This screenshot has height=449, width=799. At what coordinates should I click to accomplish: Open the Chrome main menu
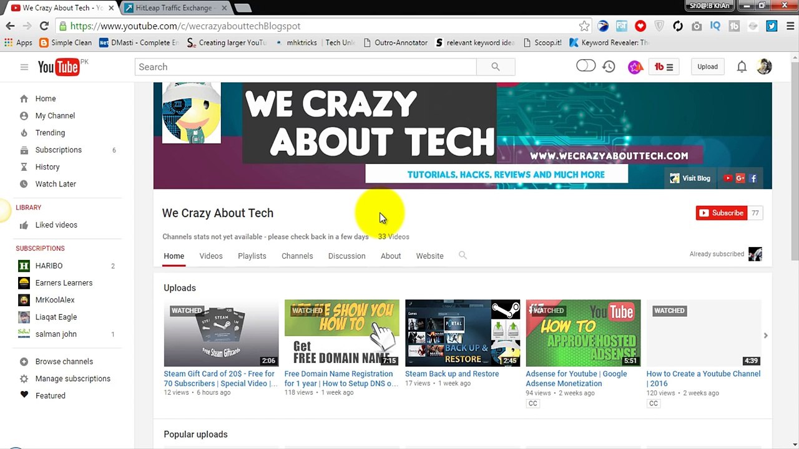[x=789, y=26]
